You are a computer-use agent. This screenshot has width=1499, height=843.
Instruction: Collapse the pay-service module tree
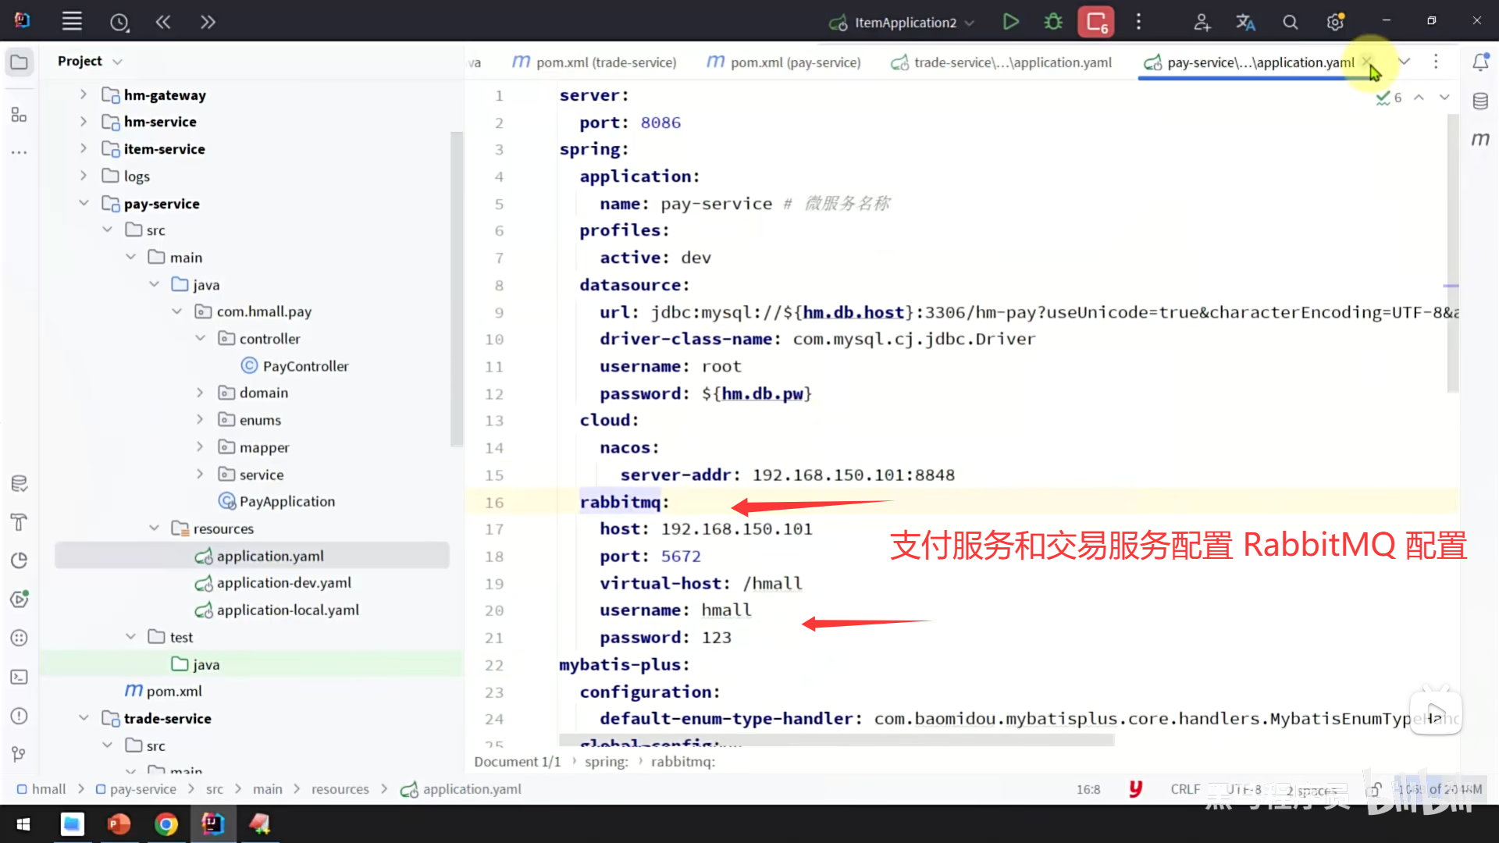[84, 203]
